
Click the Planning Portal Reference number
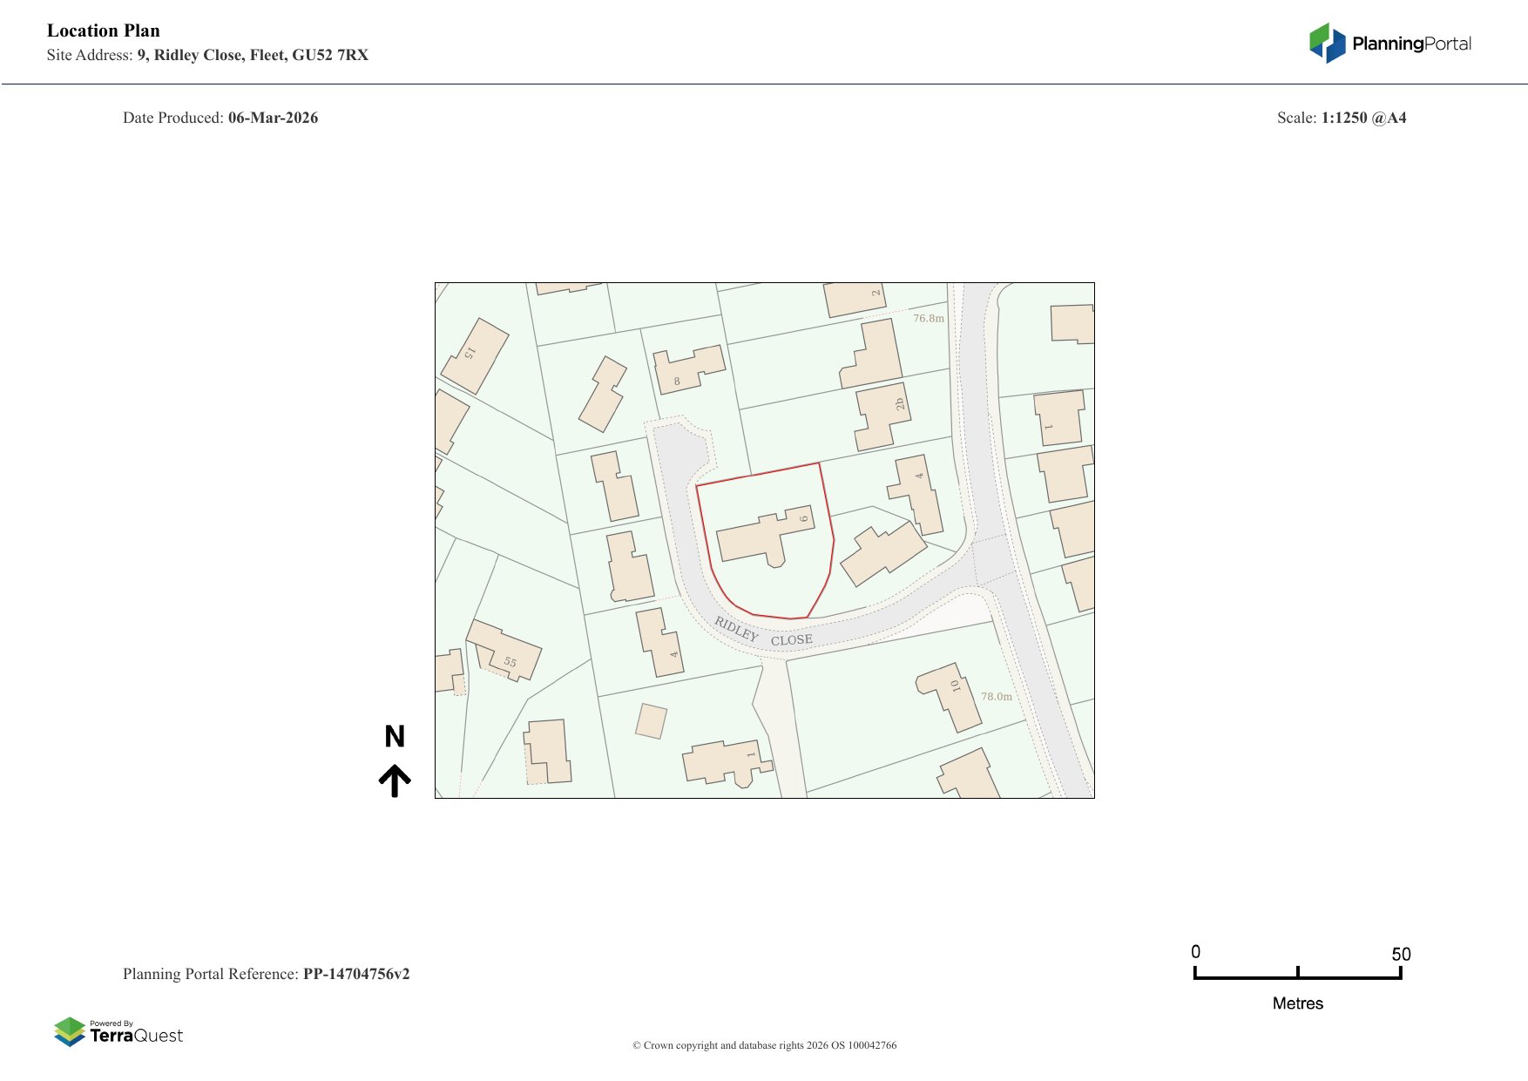point(355,974)
